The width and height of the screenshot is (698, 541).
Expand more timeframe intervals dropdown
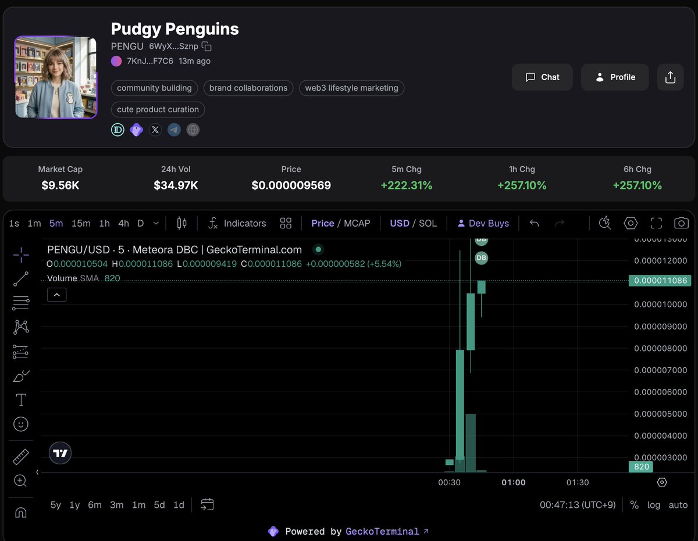(x=156, y=223)
